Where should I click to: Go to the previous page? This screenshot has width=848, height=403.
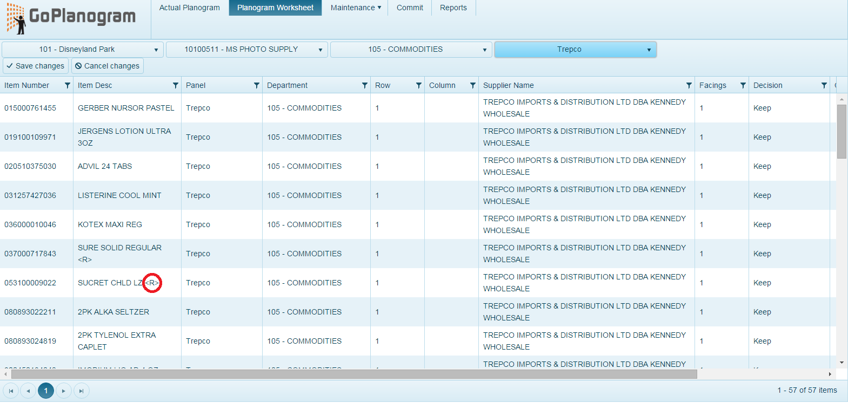(x=28, y=391)
